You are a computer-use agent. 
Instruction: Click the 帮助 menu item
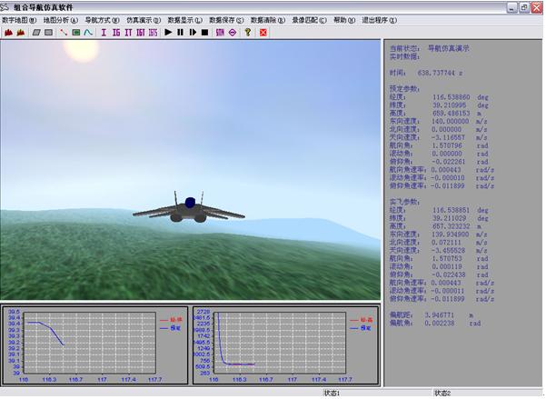[x=342, y=19]
